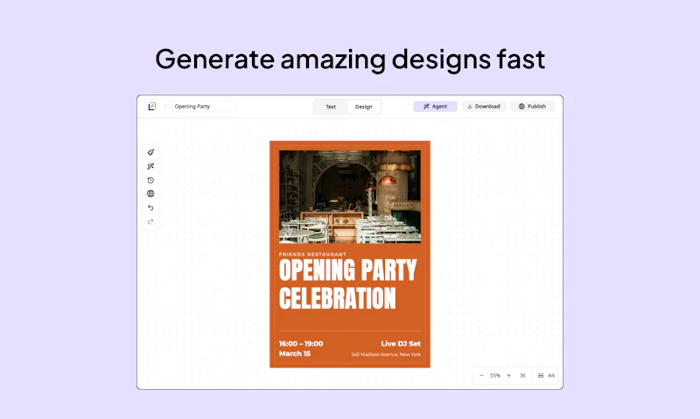Undo the last change

[150, 207]
